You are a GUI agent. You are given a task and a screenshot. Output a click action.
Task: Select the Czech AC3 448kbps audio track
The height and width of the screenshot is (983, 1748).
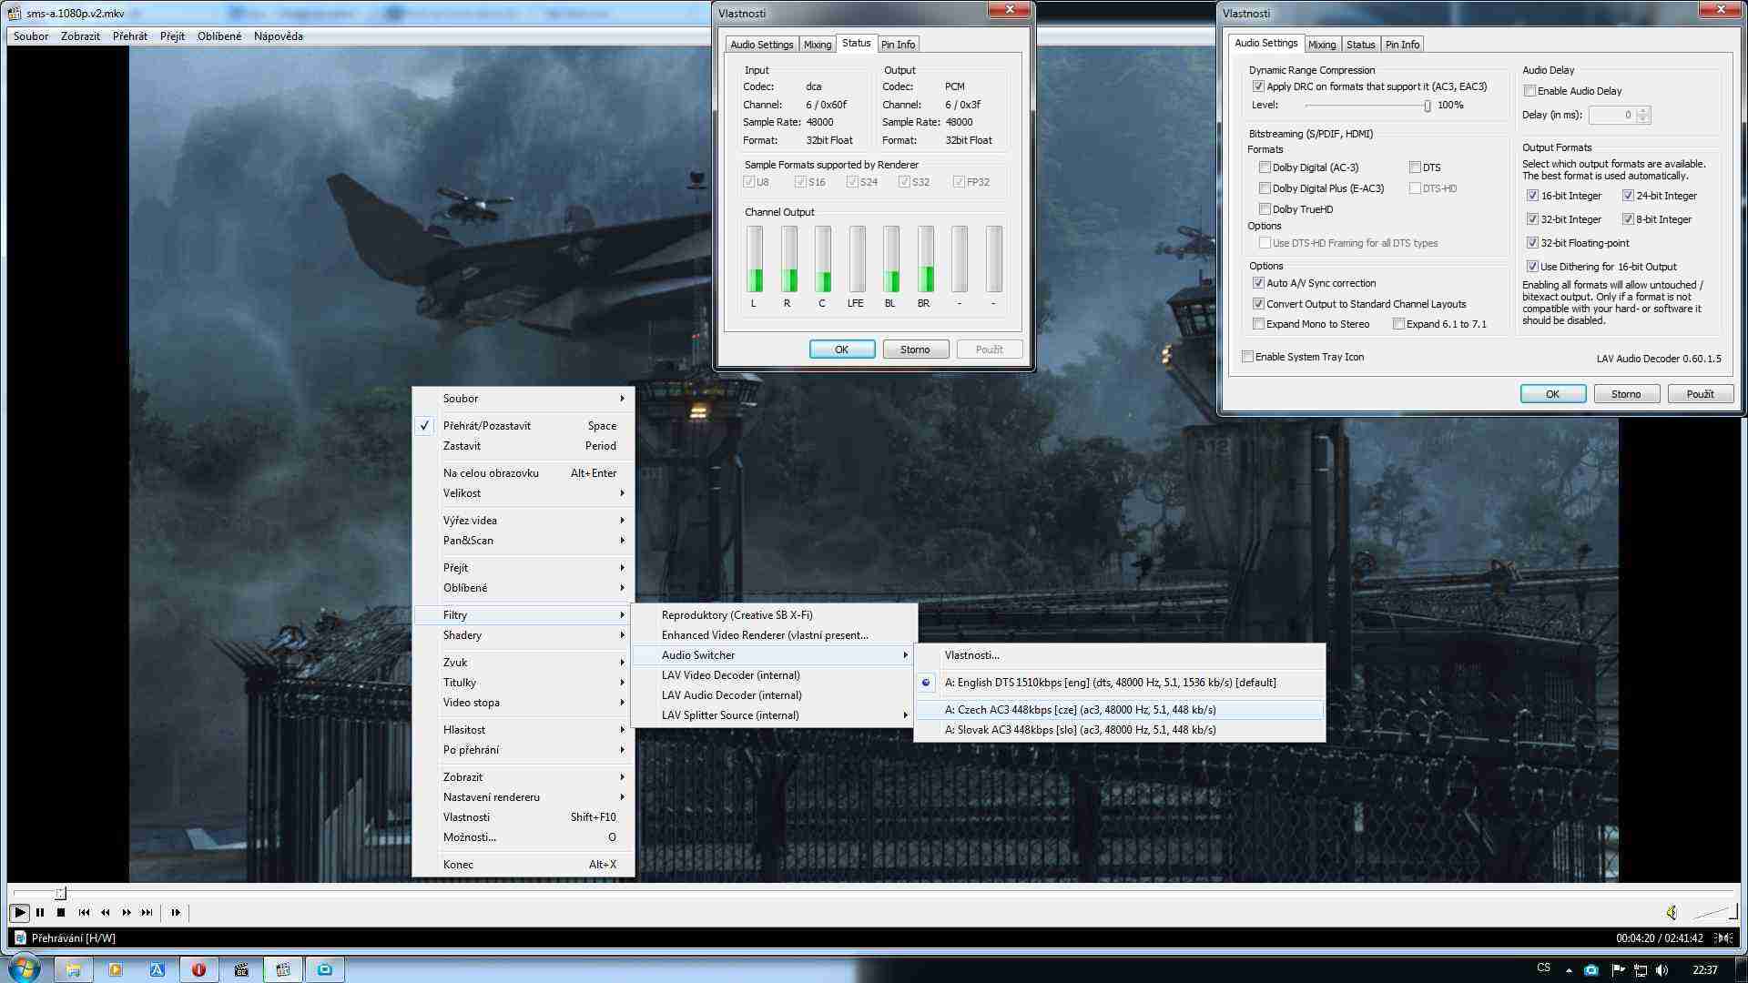1080,710
